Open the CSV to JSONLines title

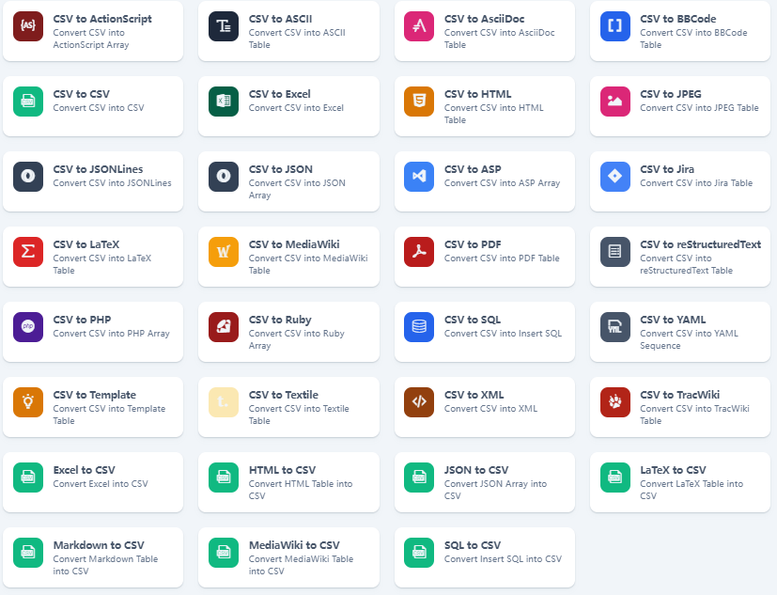tap(98, 169)
